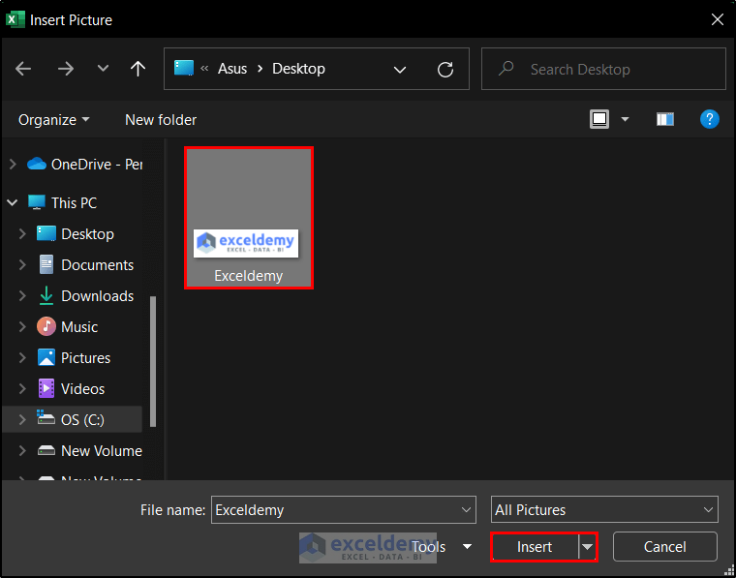
Task: Select the OS (C:) drive
Action: (71, 419)
